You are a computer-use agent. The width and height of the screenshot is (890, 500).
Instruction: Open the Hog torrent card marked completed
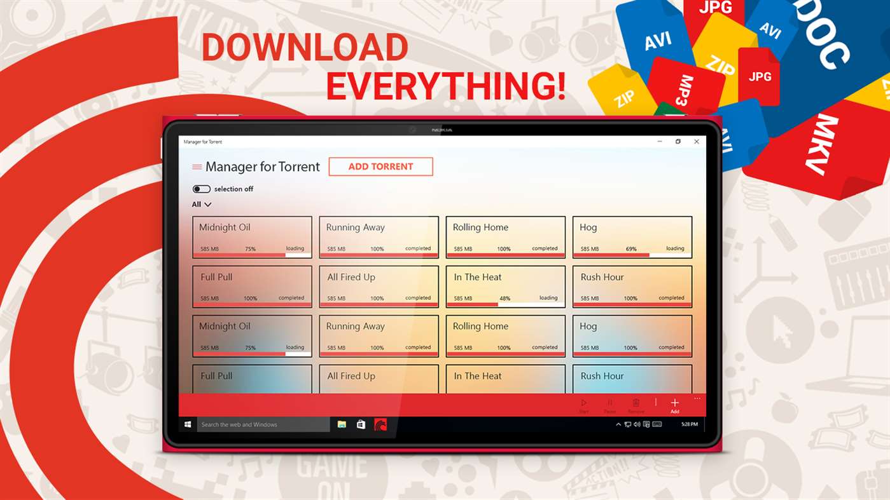click(x=632, y=337)
